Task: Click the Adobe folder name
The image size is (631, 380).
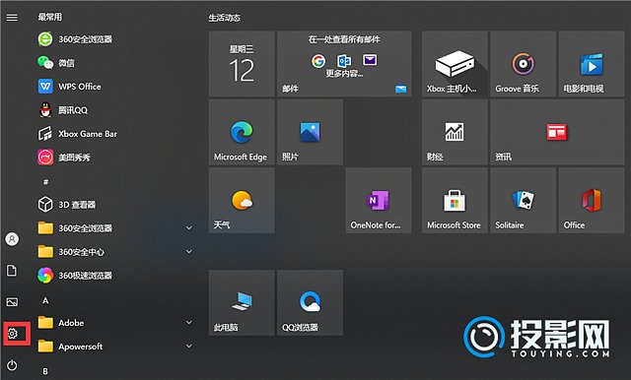Action: pyautogui.click(x=71, y=323)
